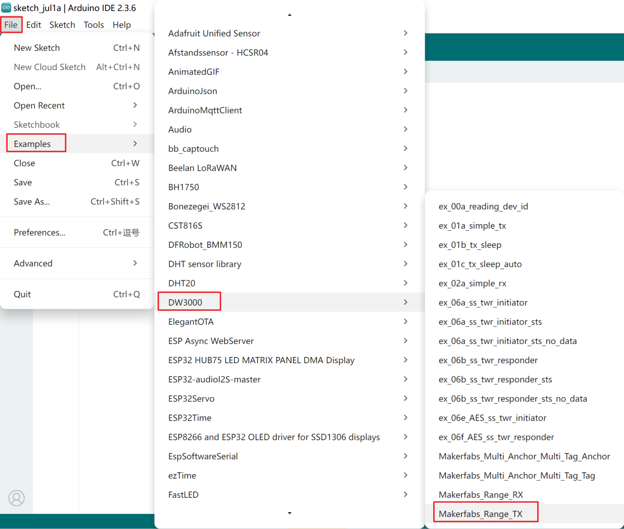Click the scroll-up arrow atop the examples list
The image size is (624, 529).
tap(290, 15)
